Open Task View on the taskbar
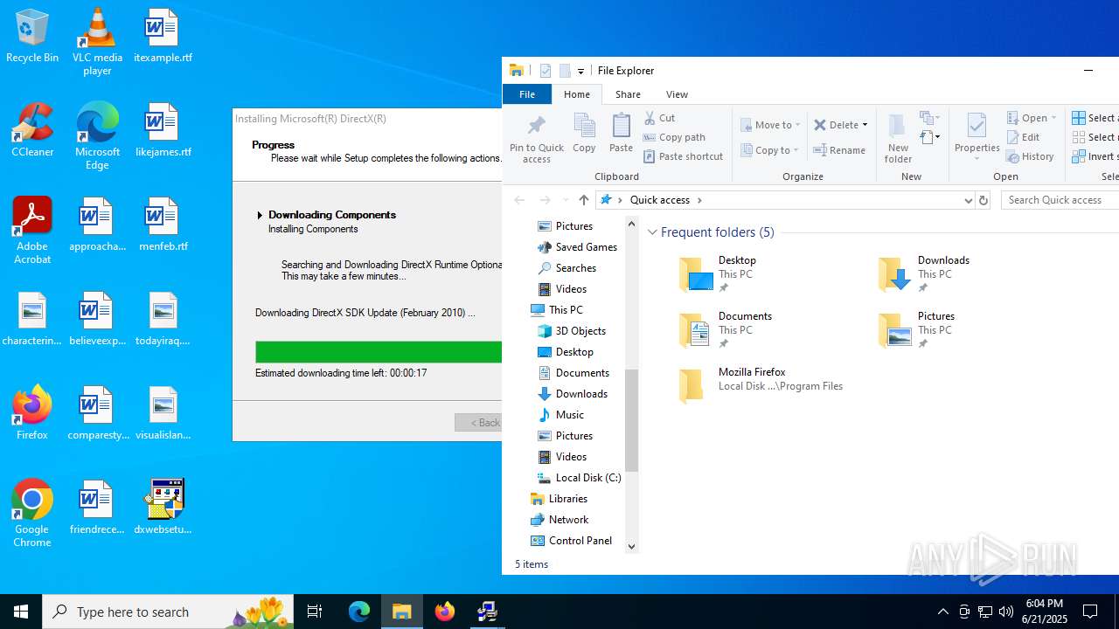This screenshot has height=629, width=1119. [315, 612]
